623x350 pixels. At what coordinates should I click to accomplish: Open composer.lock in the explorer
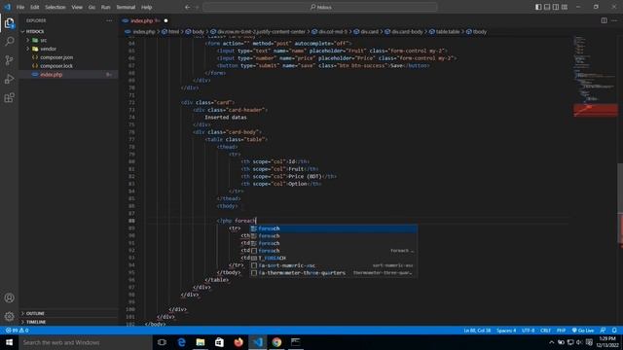[x=56, y=66]
